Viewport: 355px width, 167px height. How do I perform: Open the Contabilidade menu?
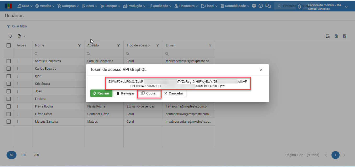coord(235,6)
